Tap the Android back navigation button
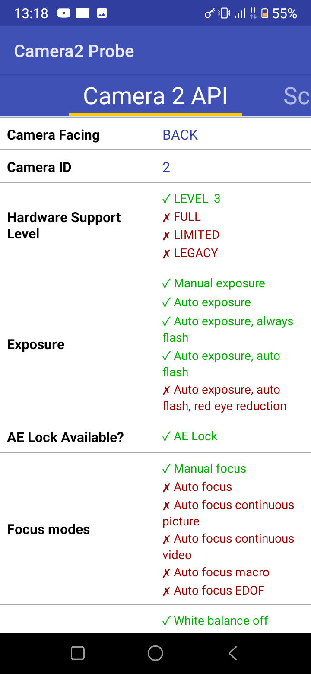311x674 pixels. point(233,653)
